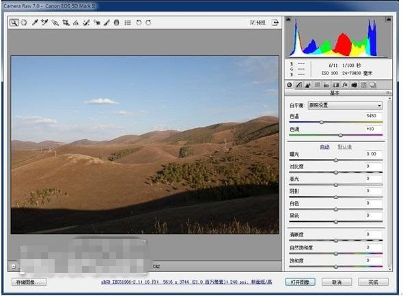
Task: Click the 对比度 value field
Action: pos(374,166)
